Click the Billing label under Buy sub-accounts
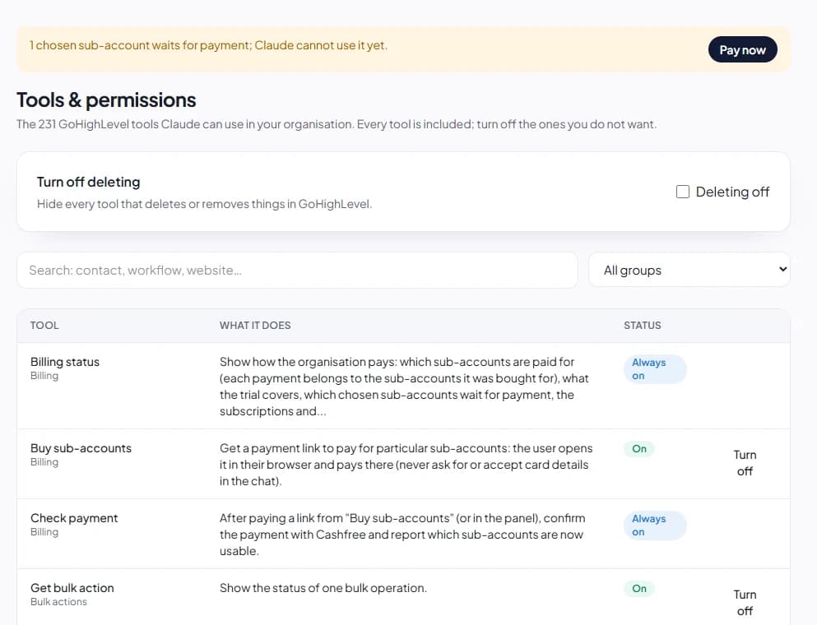Screen dimensions: 817x625 click(x=44, y=462)
